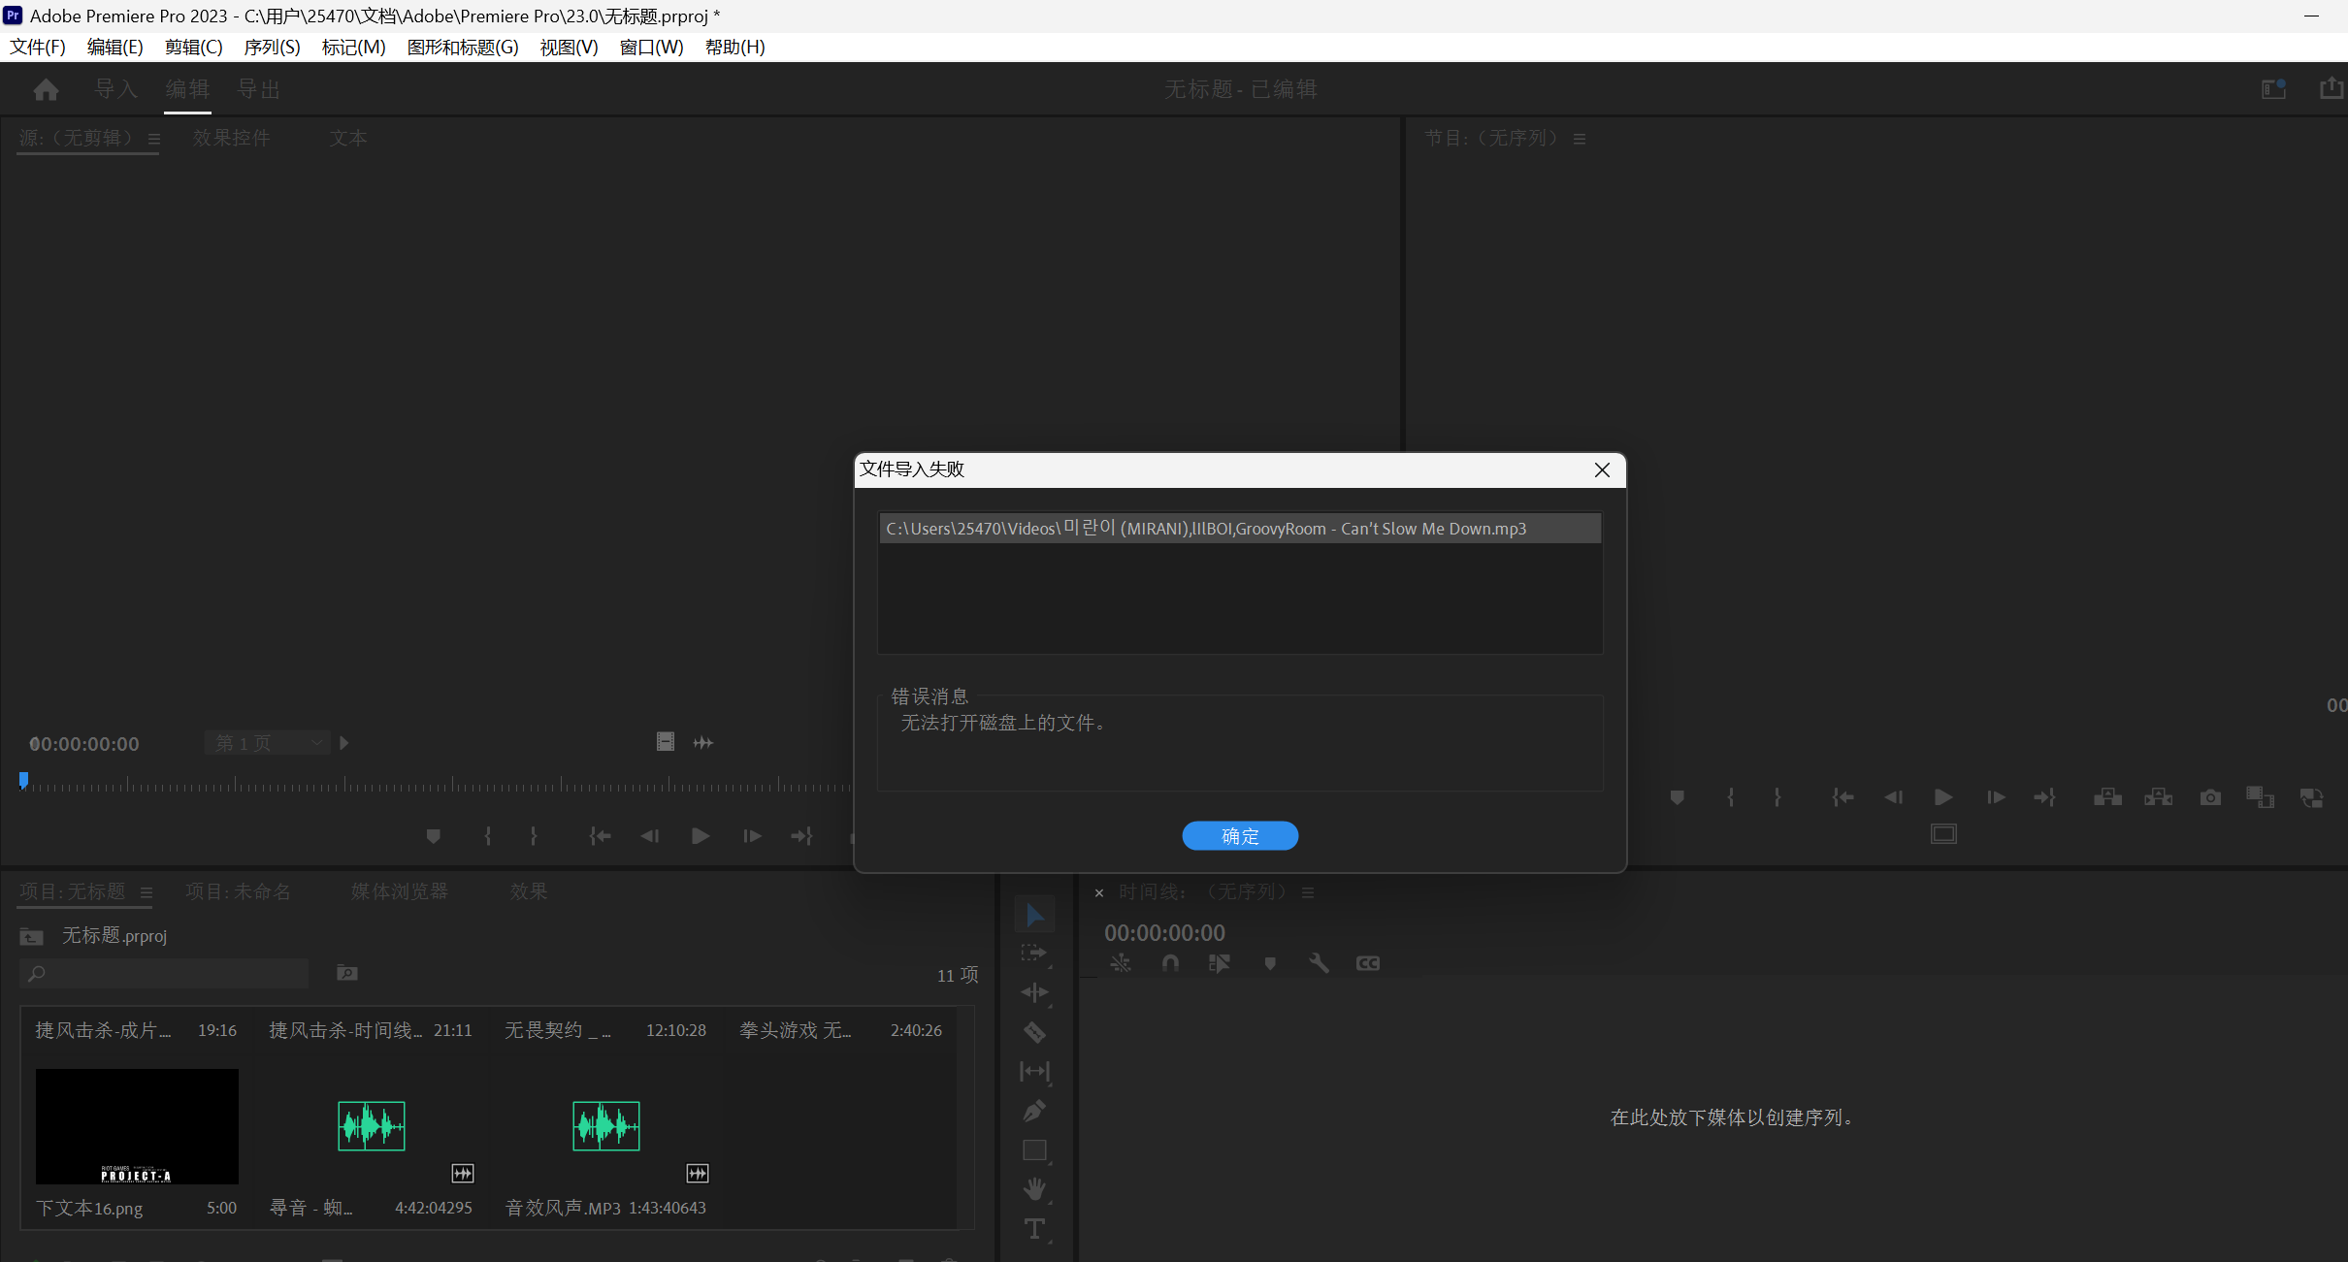This screenshot has width=2348, height=1262.
Task: Open the 项目:无标题 panel menu
Action: [x=147, y=891]
